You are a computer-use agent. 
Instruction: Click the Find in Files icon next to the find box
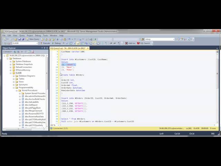(142, 39)
